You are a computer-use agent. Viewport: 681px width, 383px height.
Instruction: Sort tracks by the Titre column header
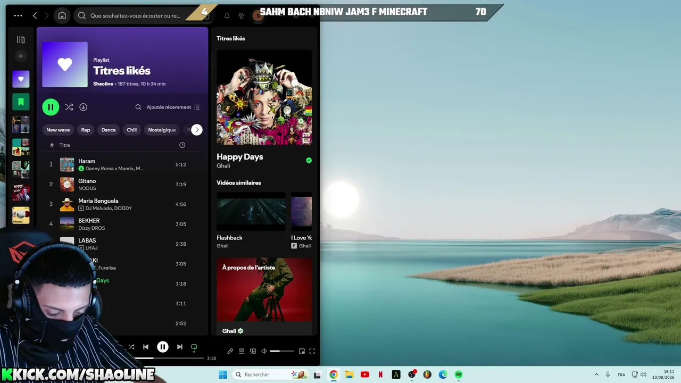65,145
